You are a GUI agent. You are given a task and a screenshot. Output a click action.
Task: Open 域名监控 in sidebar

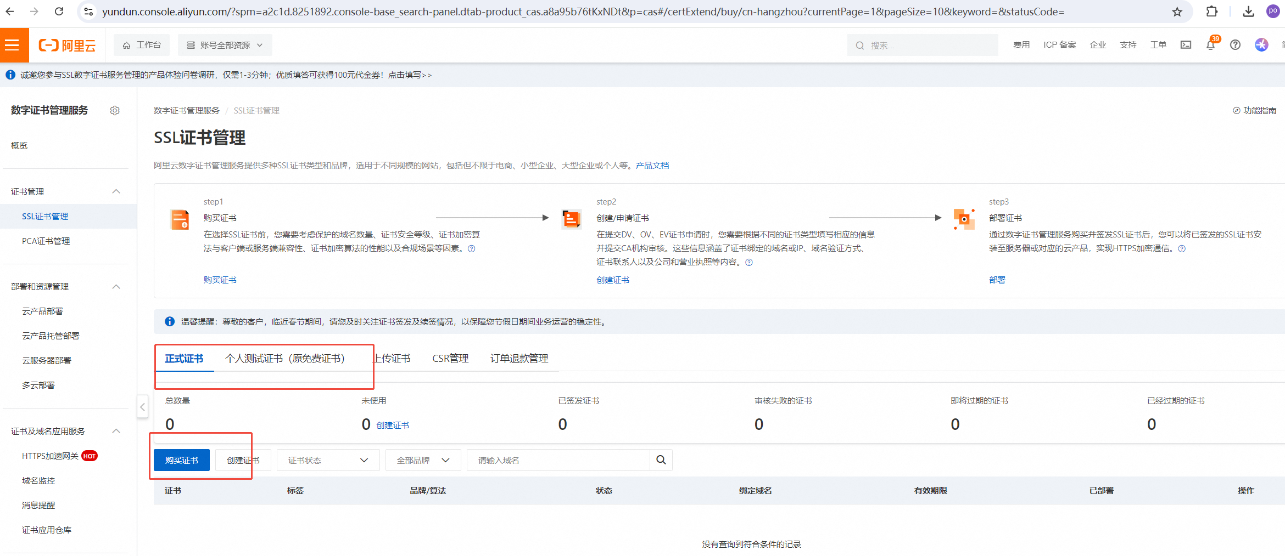tap(38, 481)
